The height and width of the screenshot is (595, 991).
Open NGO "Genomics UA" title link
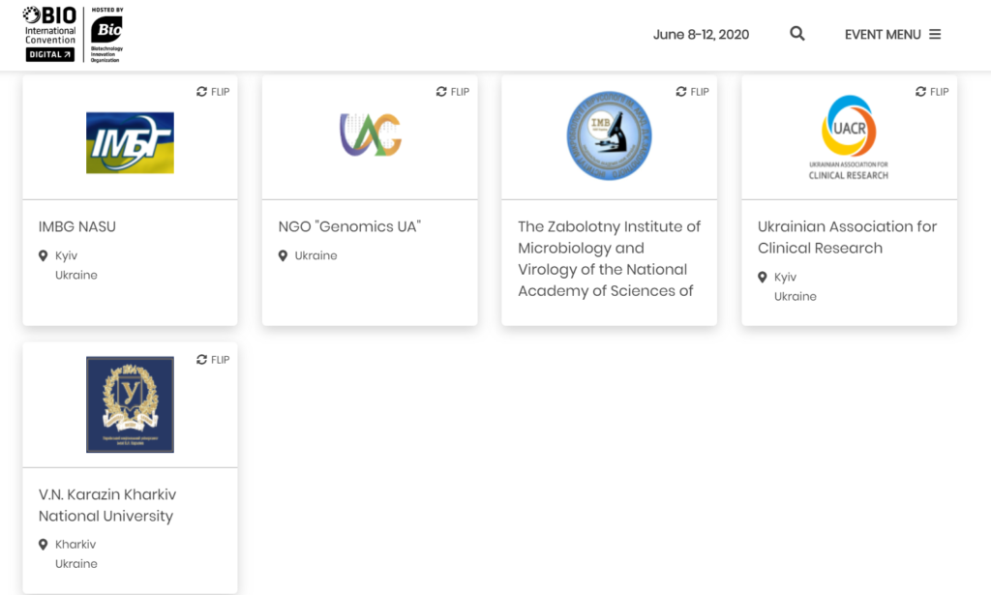point(349,226)
